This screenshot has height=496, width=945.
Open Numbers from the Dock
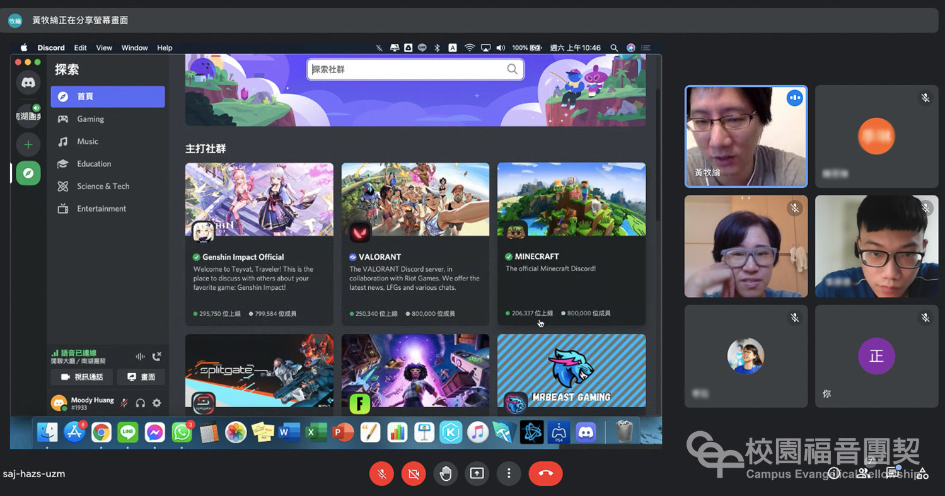397,432
